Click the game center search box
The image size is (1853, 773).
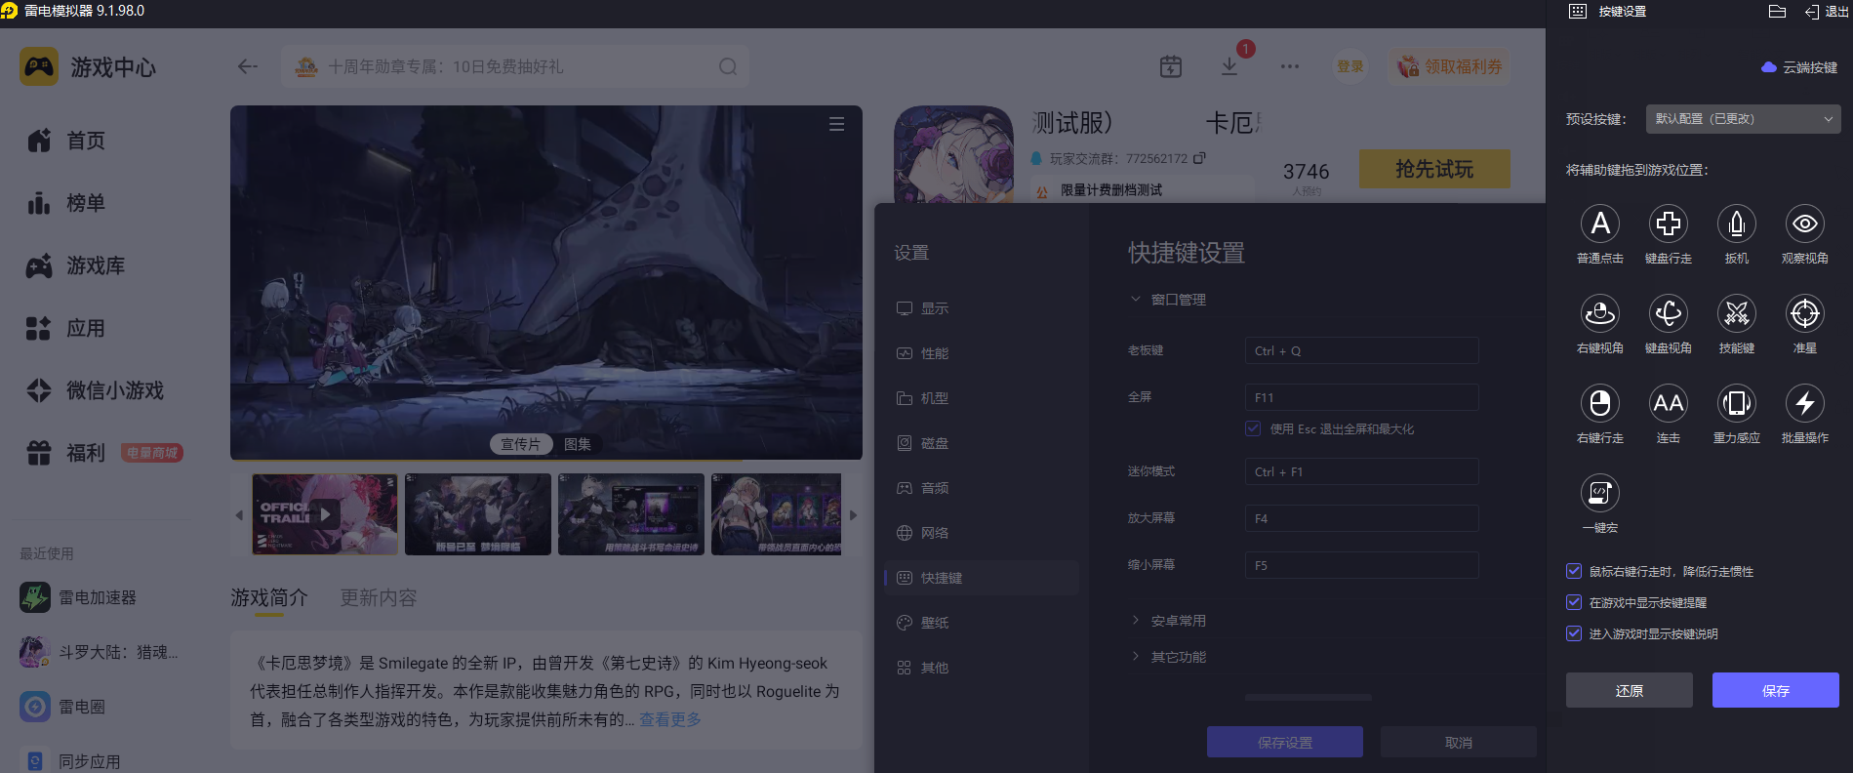click(515, 66)
